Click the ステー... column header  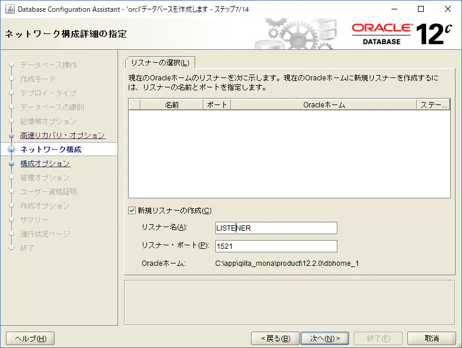tap(433, 104)
